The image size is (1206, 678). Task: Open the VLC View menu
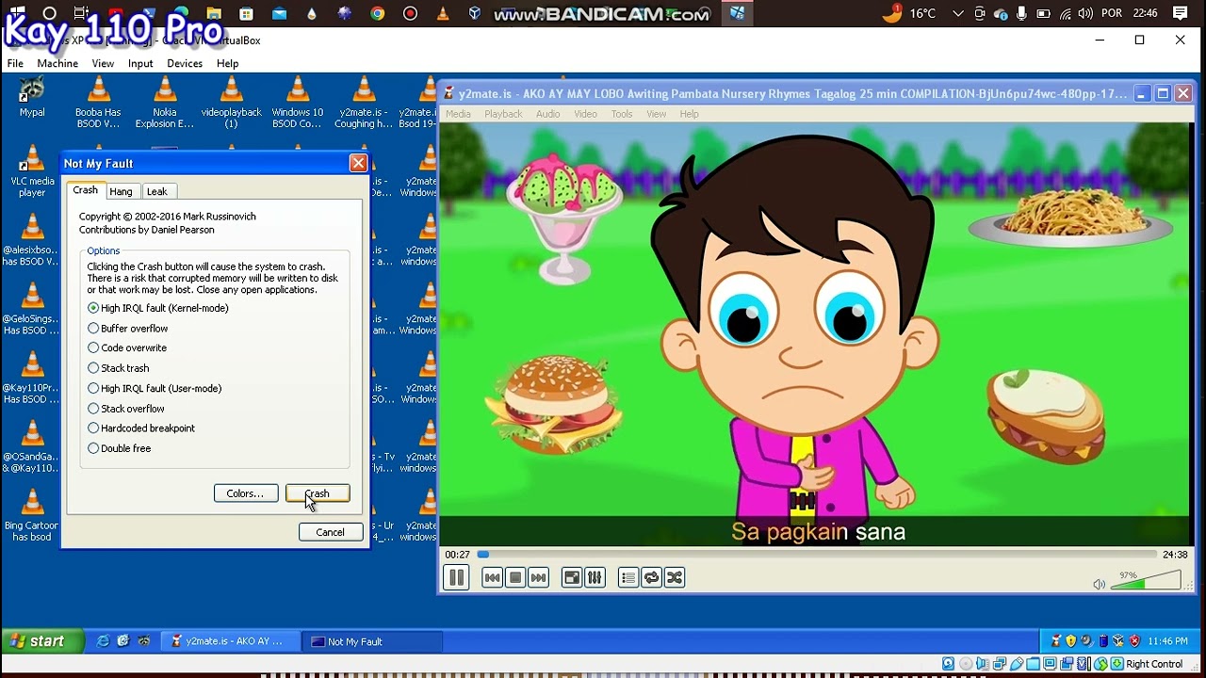coord(657,114)
